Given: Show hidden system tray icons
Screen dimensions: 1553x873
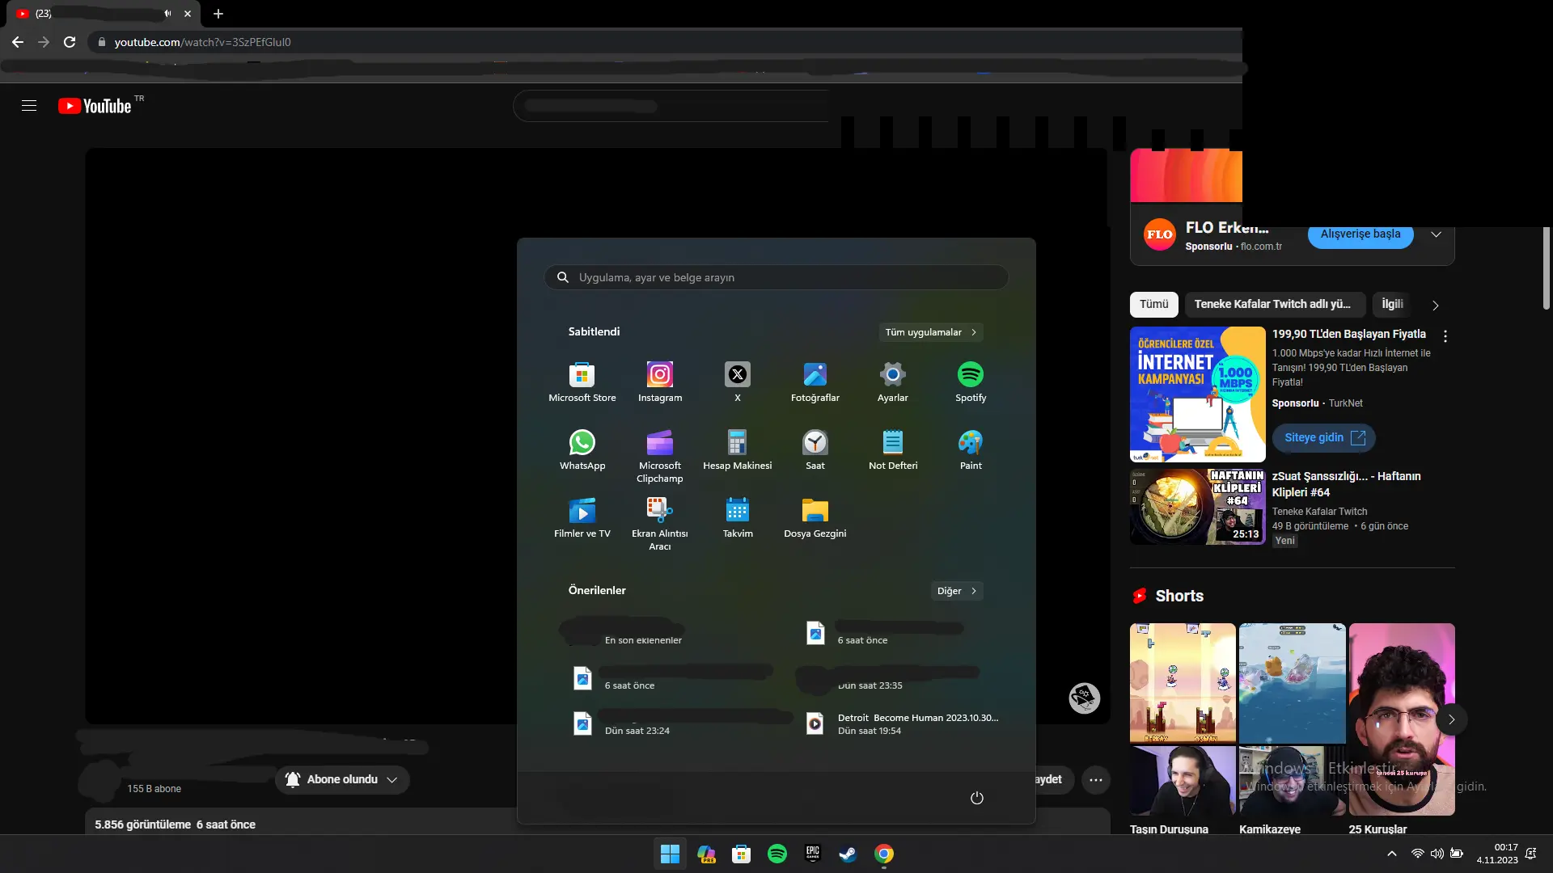Looking at the screenshot, I should [1391, 854].
